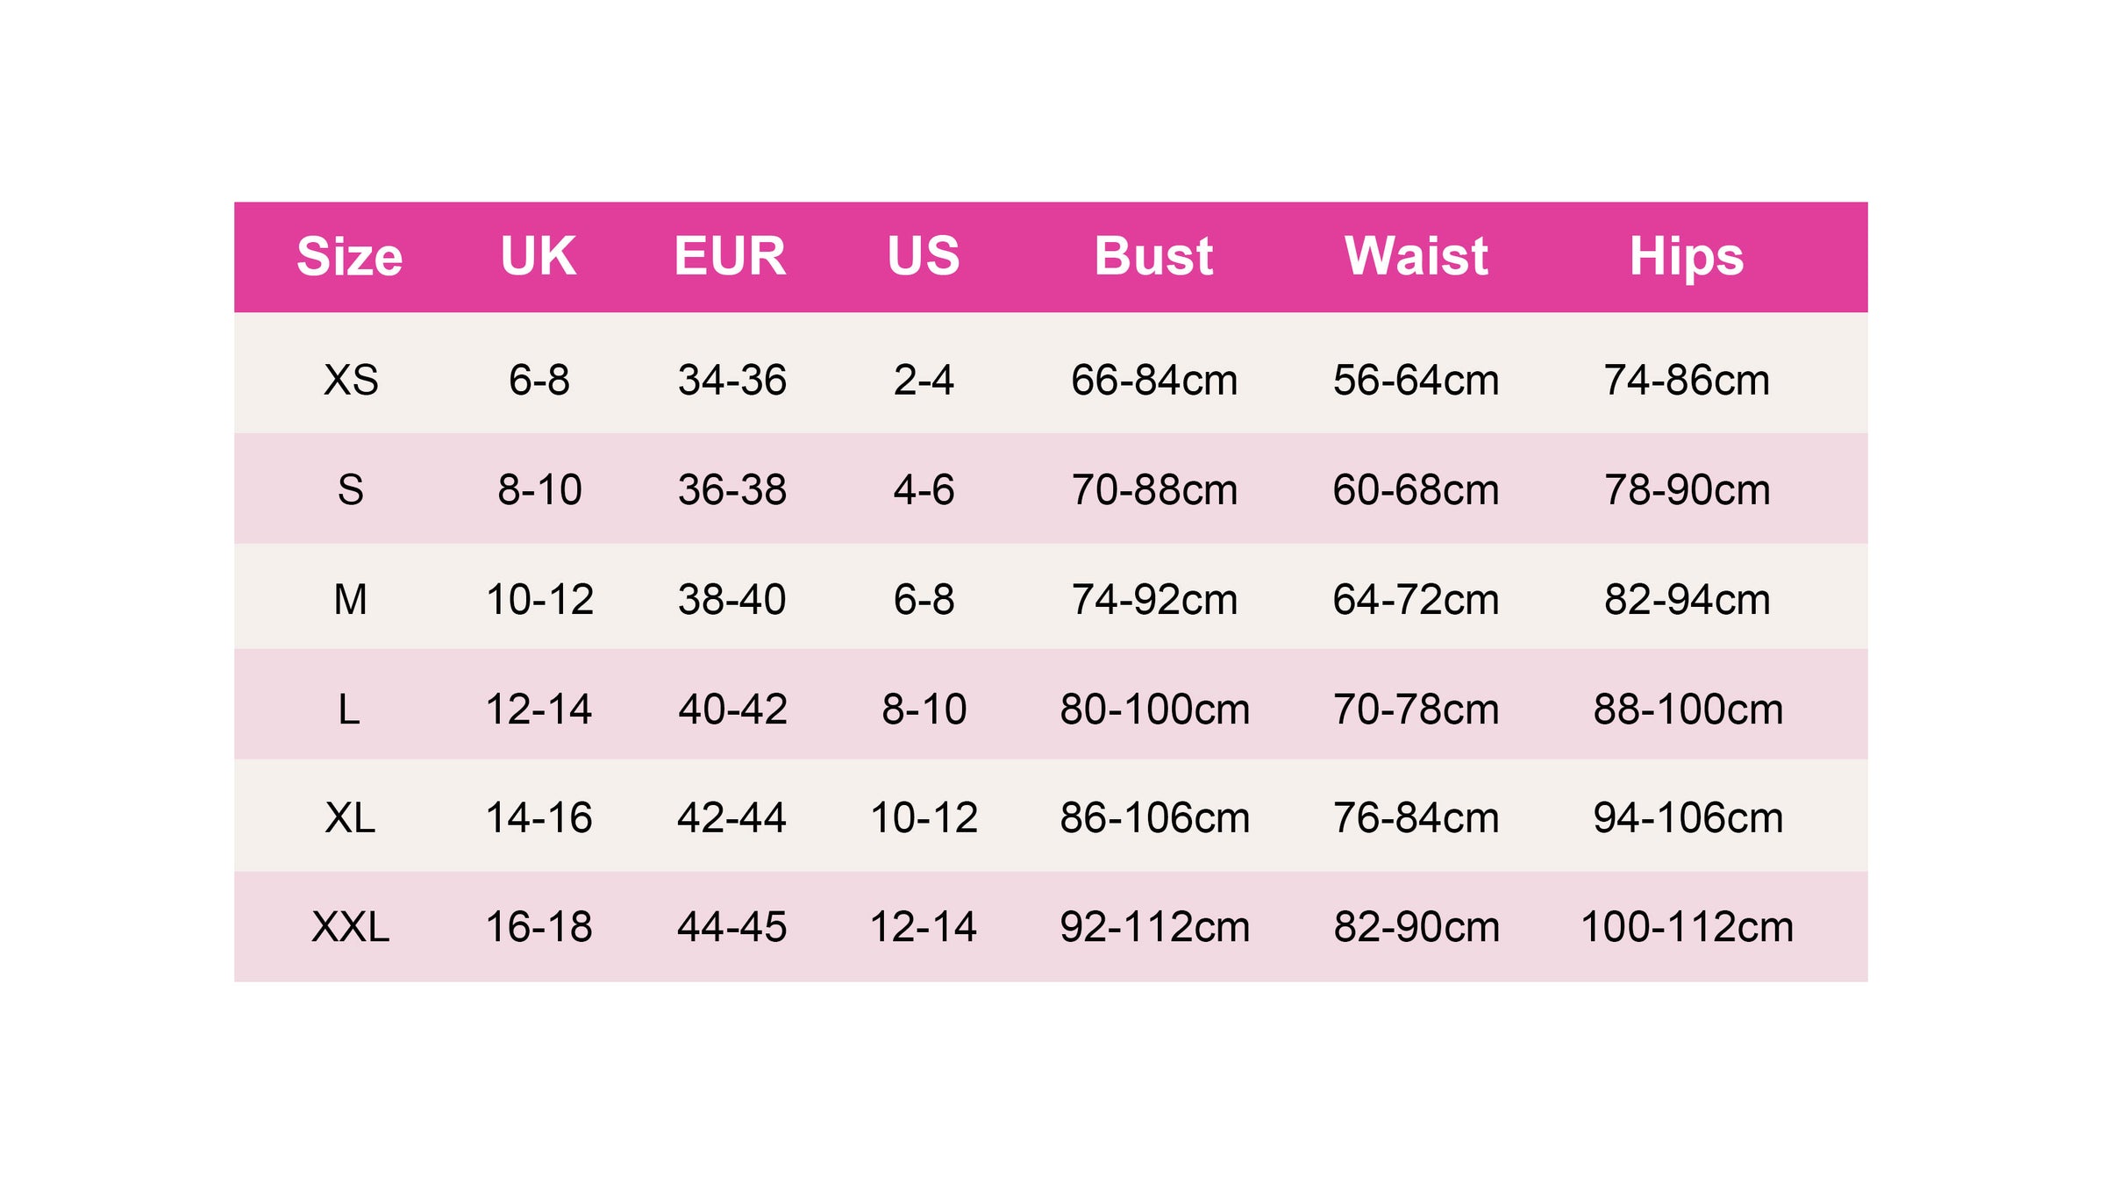Click the 60-68cm waist measurement
2105x1184 pixels.
1416,490
